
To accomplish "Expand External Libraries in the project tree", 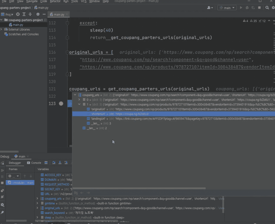I will (1, 29).
